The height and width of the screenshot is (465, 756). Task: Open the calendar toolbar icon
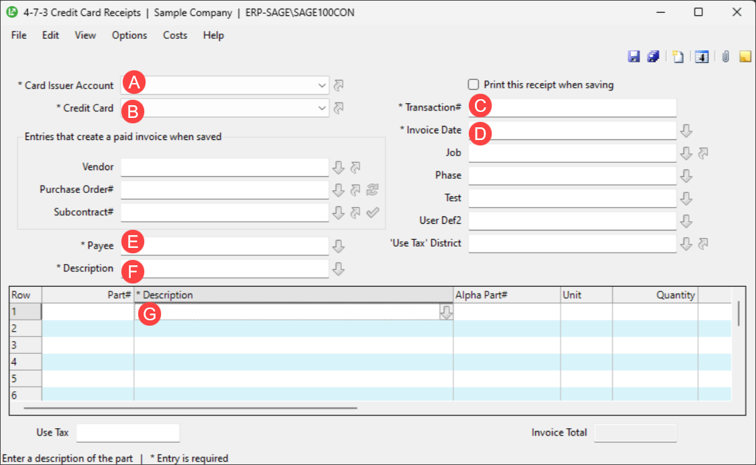[702, 56]
